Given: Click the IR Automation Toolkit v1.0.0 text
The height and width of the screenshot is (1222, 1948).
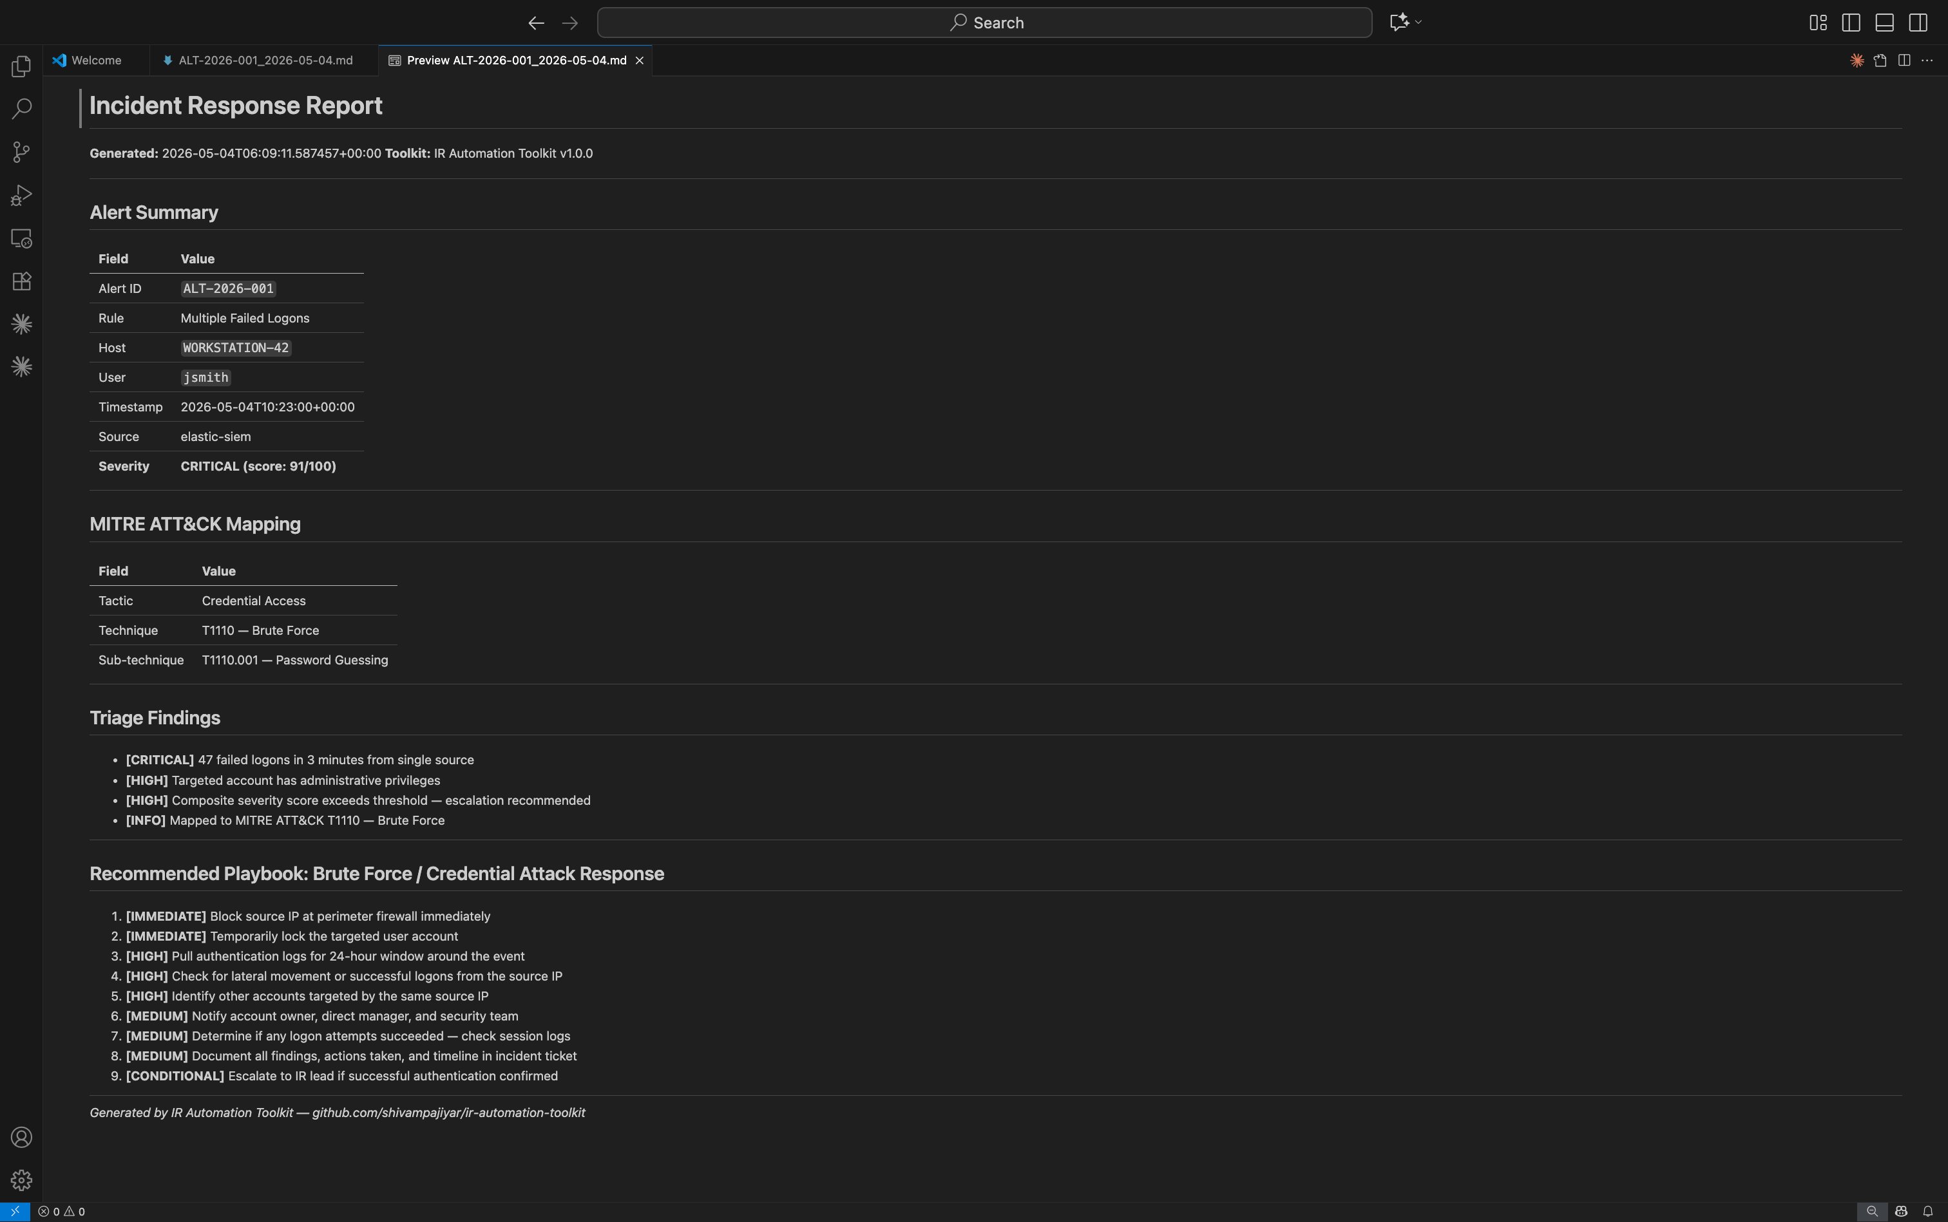Looking at the screenshot, I should click(513, 154).
